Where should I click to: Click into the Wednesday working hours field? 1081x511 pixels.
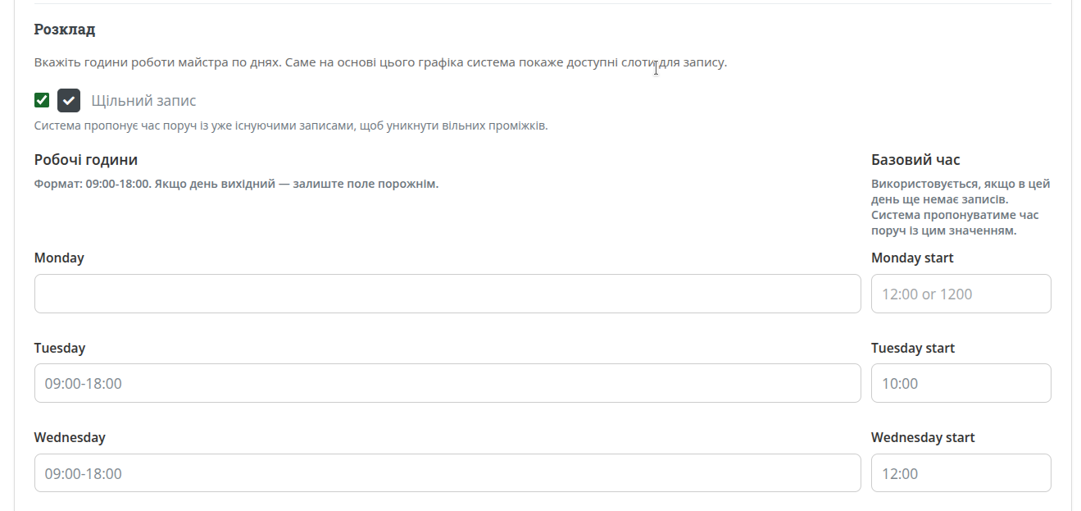click(447, 473)
